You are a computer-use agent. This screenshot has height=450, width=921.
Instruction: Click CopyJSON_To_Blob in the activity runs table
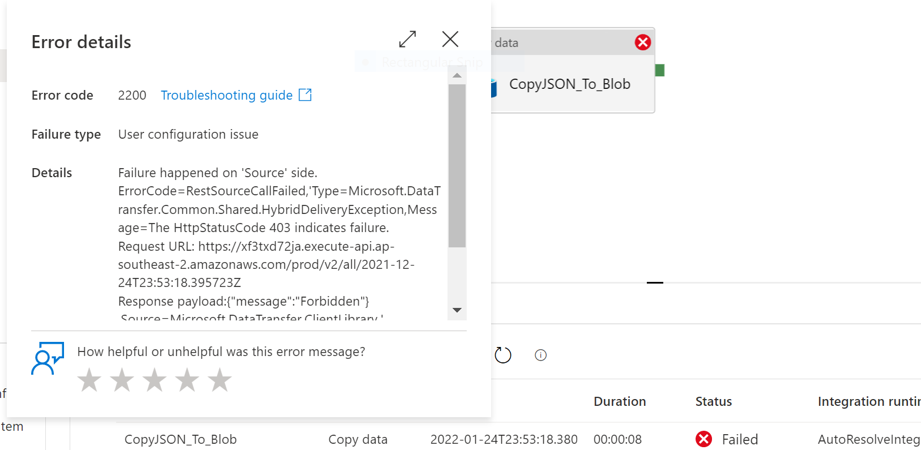(x=181, y=439)
